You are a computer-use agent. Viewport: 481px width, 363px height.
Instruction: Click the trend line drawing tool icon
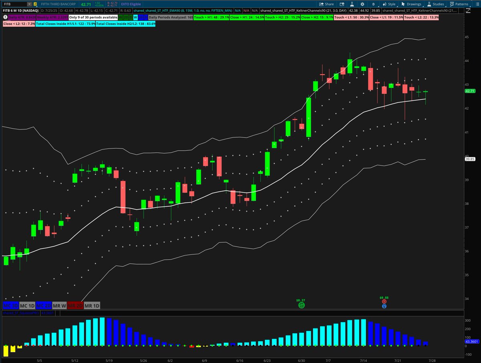click(x=468, y=10)
